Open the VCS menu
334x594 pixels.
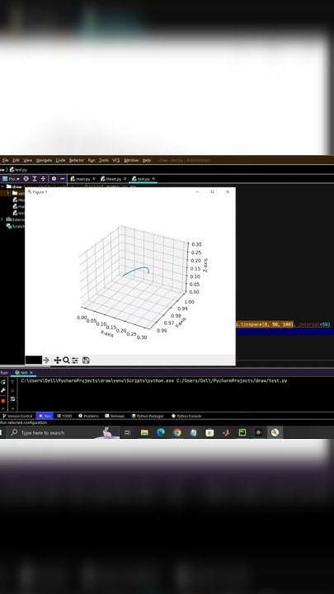(116, 160)
